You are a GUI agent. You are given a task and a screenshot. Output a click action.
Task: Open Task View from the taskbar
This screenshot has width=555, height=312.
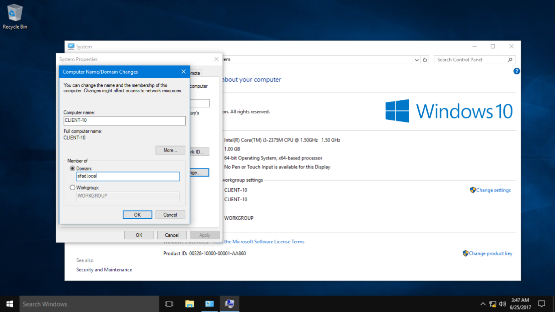point(169,304)
